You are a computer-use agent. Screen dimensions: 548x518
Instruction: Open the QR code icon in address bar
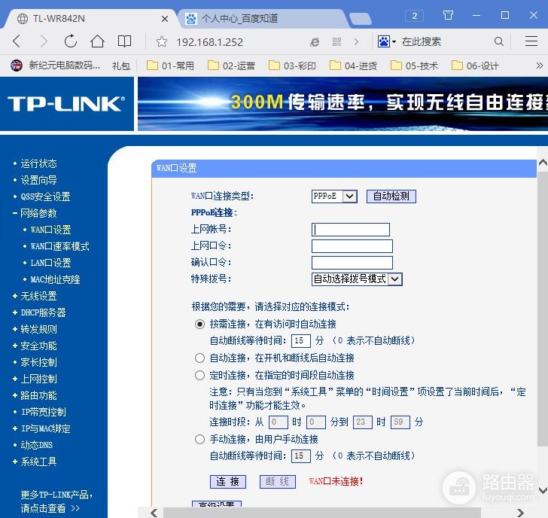(336, 42)
